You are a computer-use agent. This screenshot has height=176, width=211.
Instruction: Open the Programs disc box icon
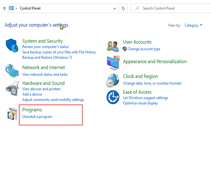12,113
